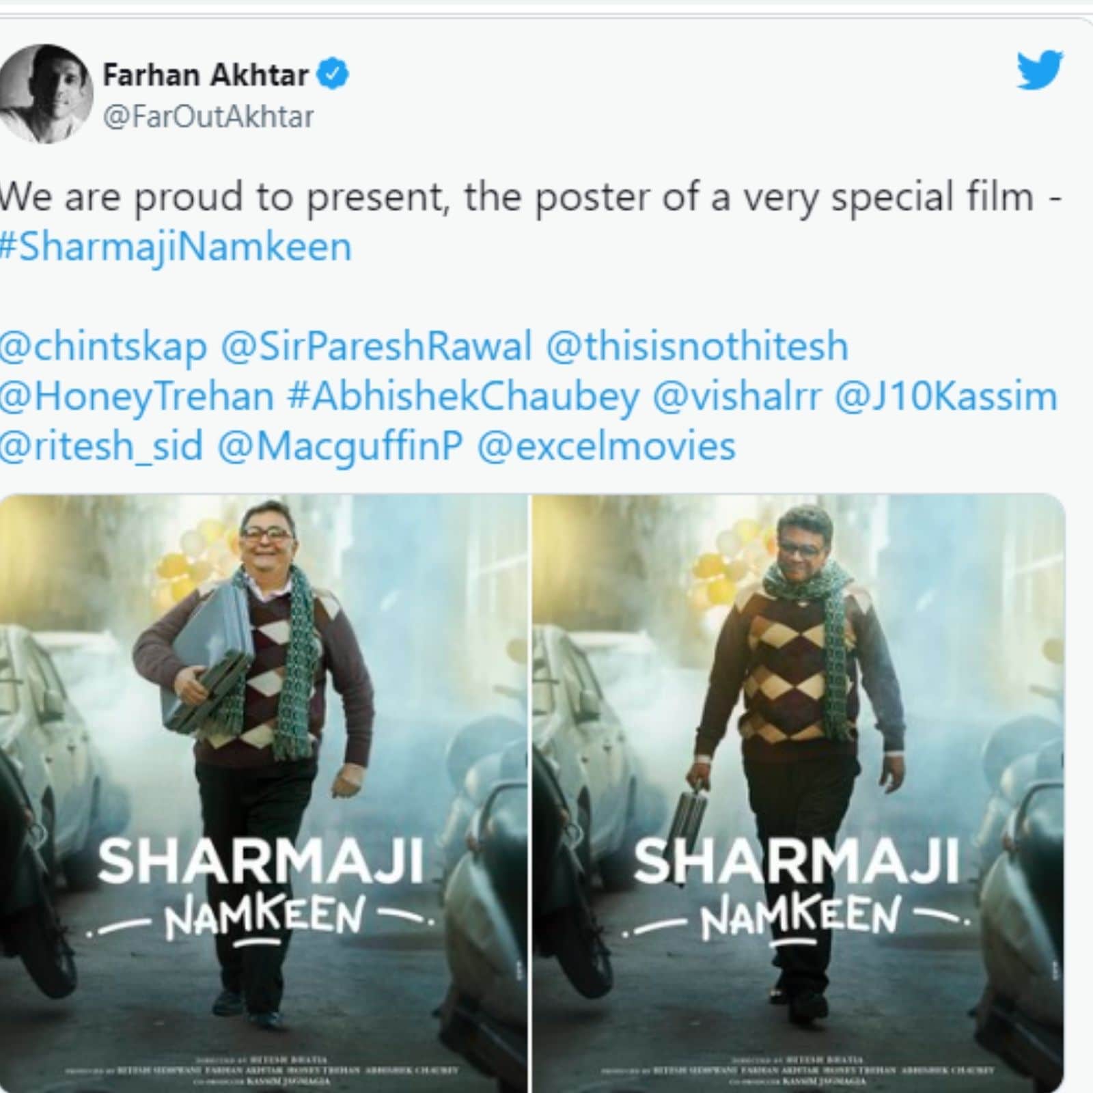Open the #AbhishekChaubey hashtag

464,397
